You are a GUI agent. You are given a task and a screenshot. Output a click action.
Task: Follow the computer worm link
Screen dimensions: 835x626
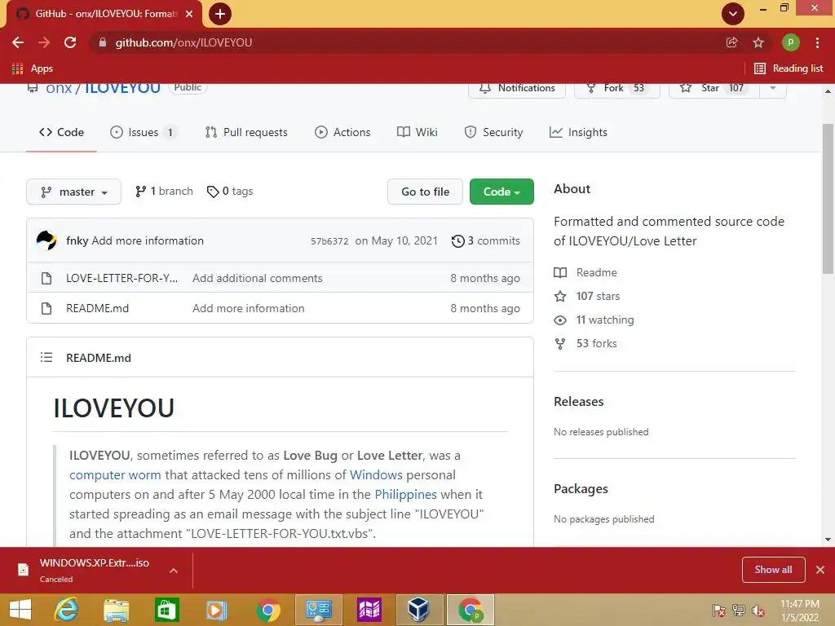point(115,475)
